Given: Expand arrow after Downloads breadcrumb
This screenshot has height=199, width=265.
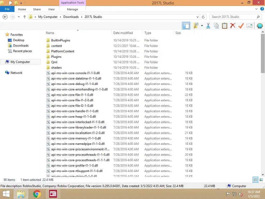Looking at the screenshot, I should [x=82, y=17].
